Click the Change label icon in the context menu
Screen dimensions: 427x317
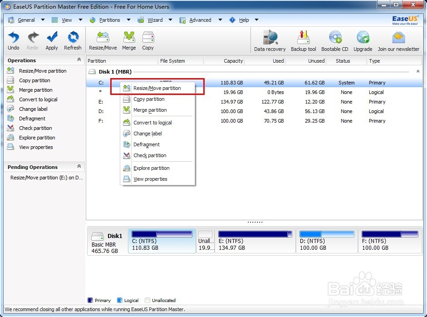tap(127, 134)
